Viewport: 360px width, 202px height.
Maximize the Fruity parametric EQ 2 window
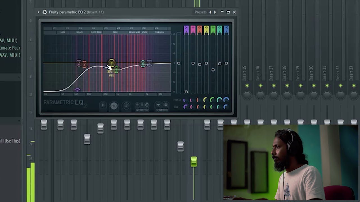click(228, 12)
